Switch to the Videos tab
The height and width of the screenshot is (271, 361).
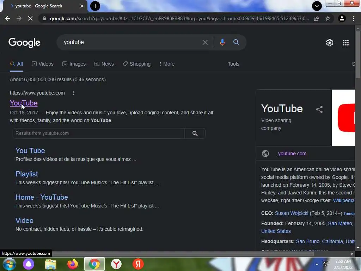pyautogui.click(x=43, y=64)
